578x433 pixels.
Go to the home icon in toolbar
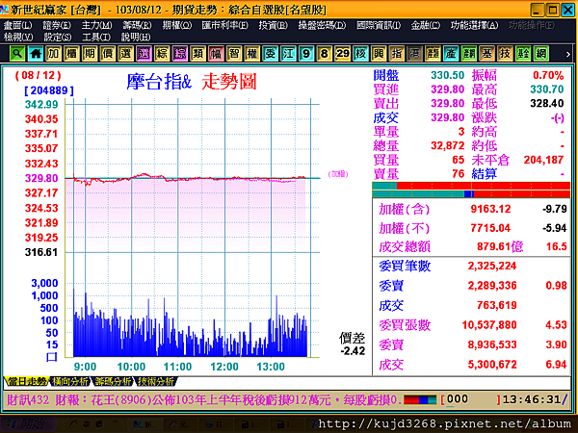click(x=36, y=54)
